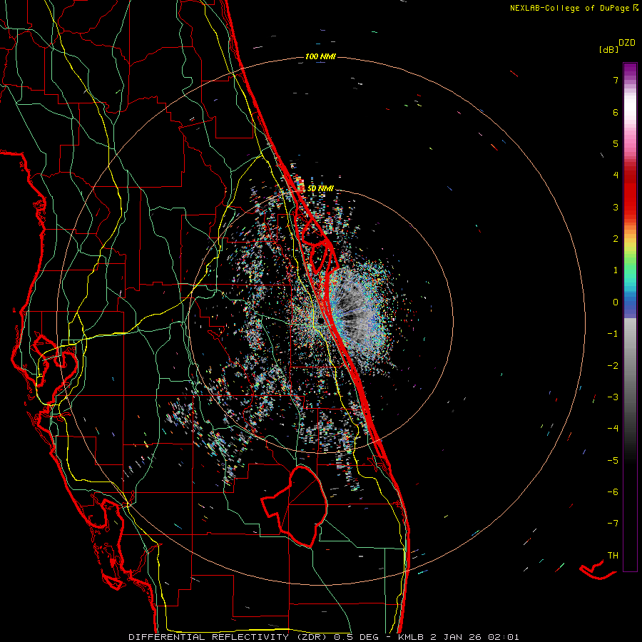Click the NEXLAB-College of DuPage header text
This screenshot has height=642, width=642.
tap(569, 8)
